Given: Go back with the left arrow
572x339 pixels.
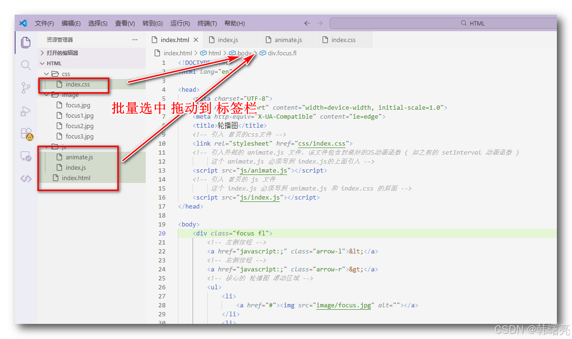Looking at the screenshot, I should pyautogui.click(x=307, y=23).
